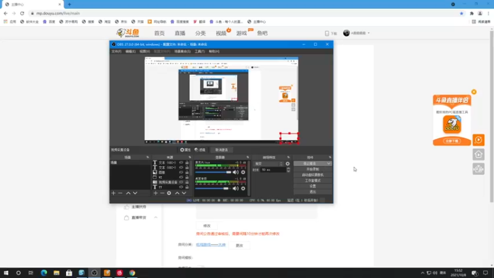Click the 滤镜 filters button

coord(199,150)
